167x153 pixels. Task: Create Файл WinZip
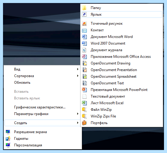122,110
